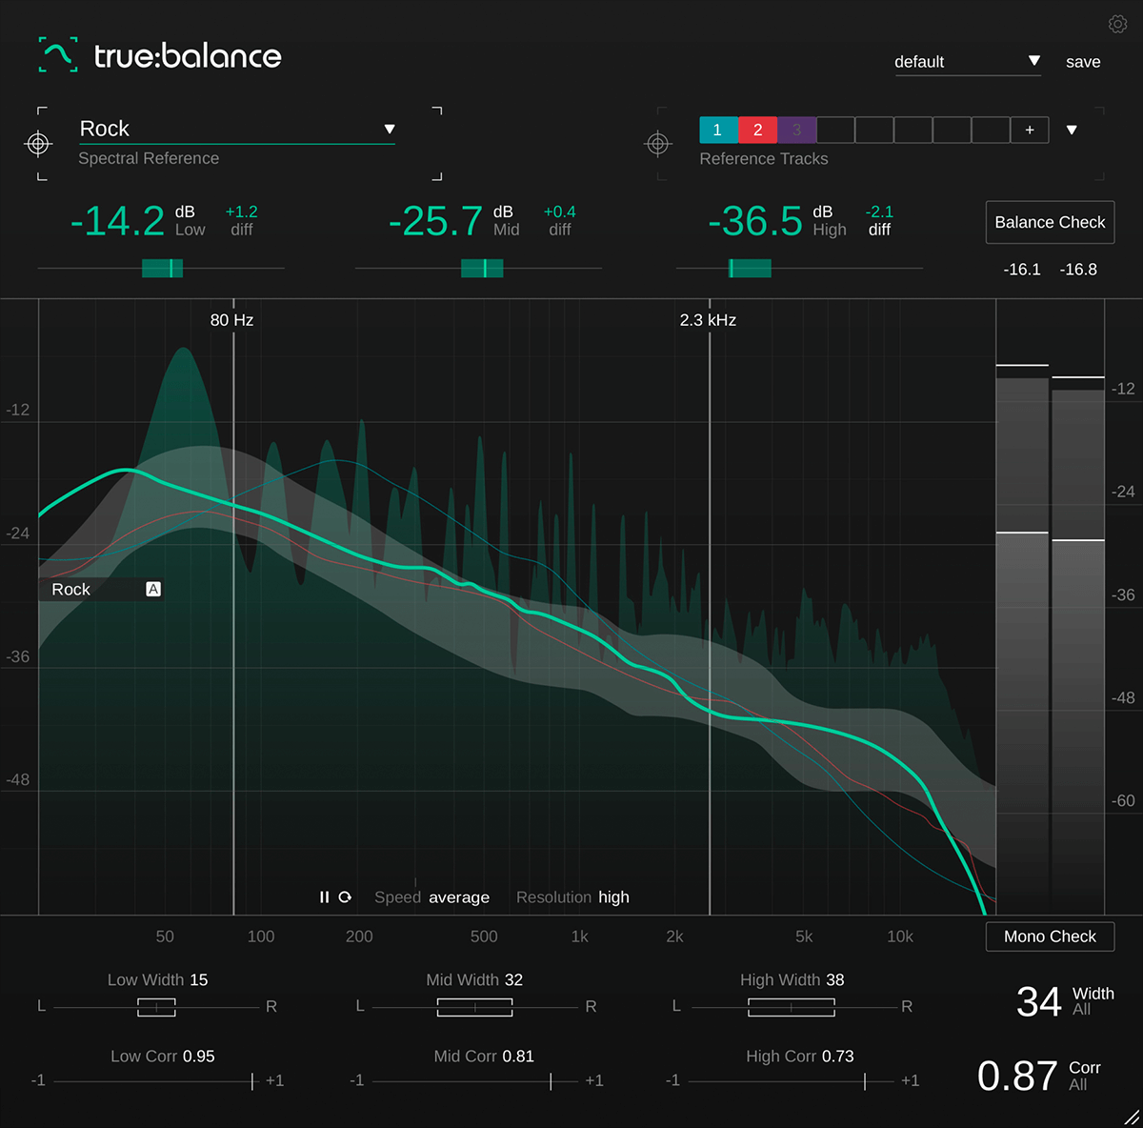Image resolution: width=1143 pixels, height=1128 pixels.
Task: Click the restart/loop icon next to pause
Action: tap(345, 896)
